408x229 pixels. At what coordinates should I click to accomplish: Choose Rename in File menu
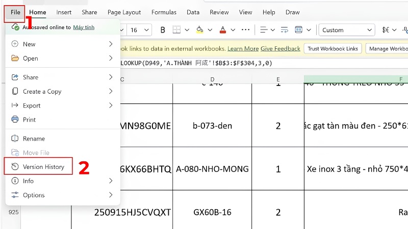63,138
